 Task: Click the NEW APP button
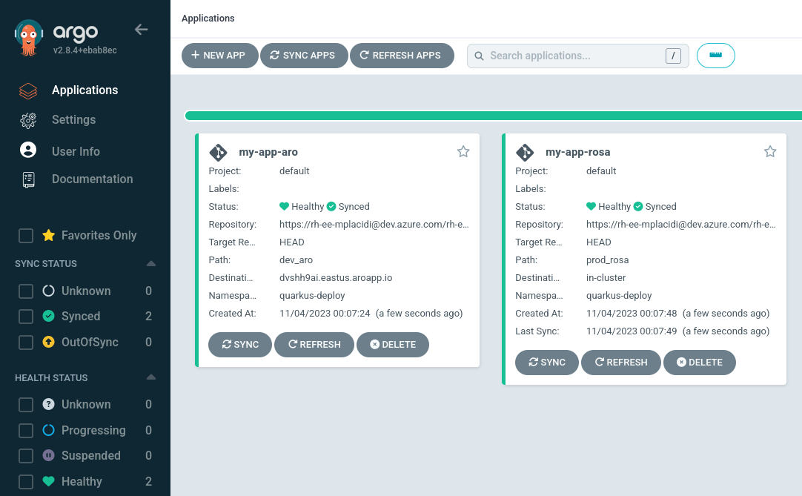pos(219,56)
